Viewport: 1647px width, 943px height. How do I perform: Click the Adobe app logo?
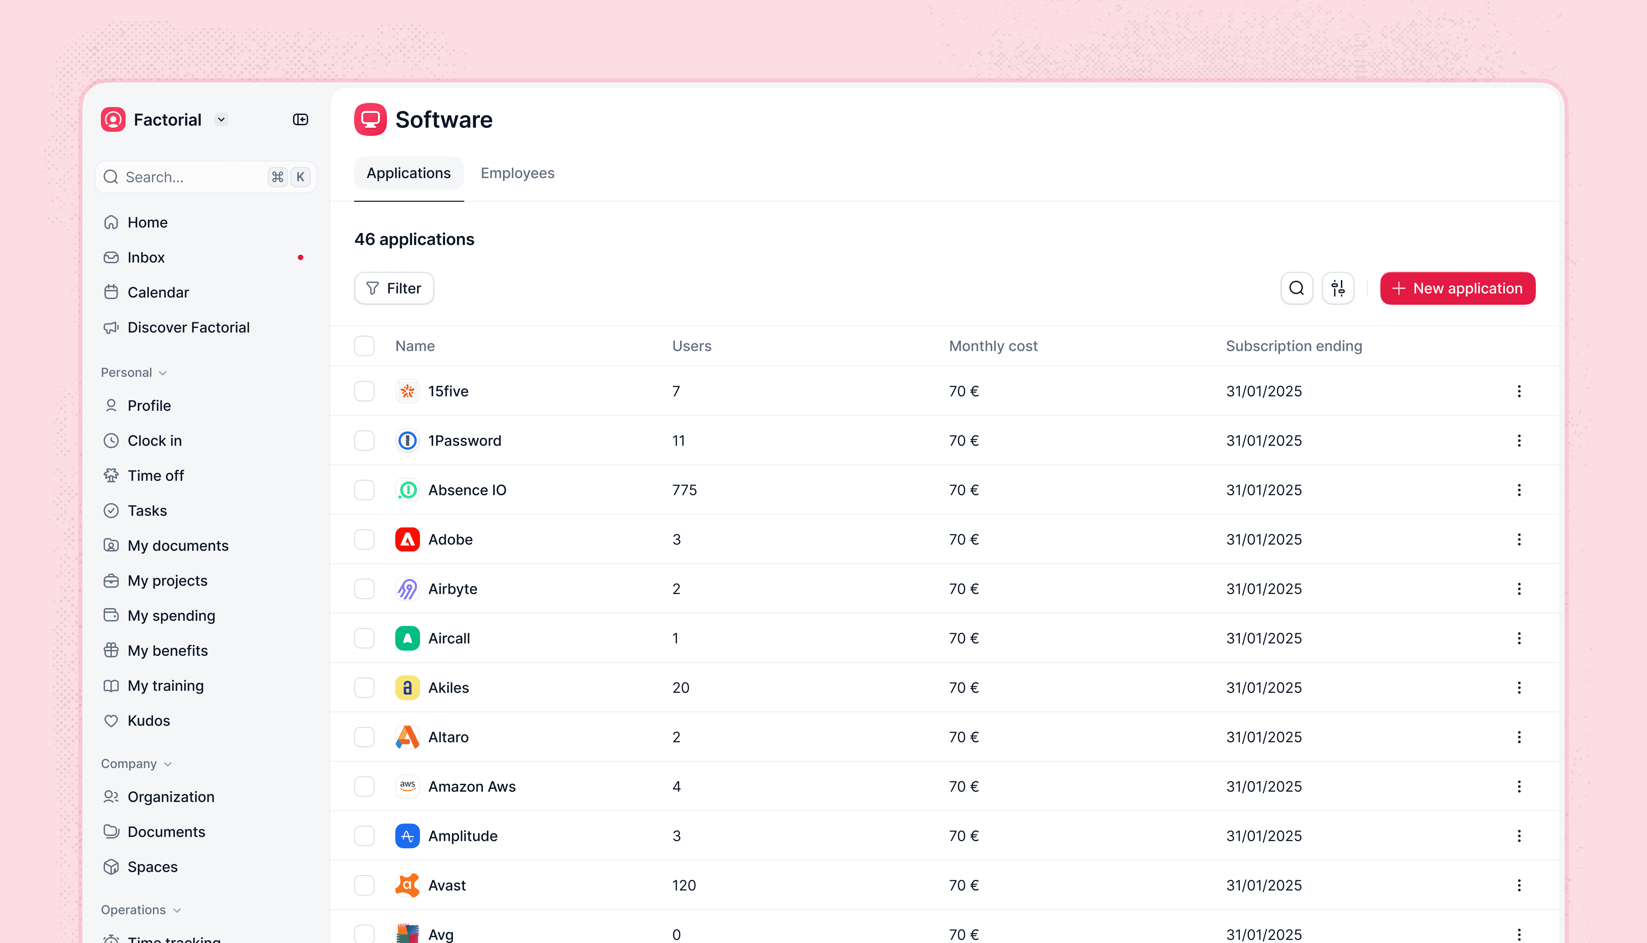407,539
